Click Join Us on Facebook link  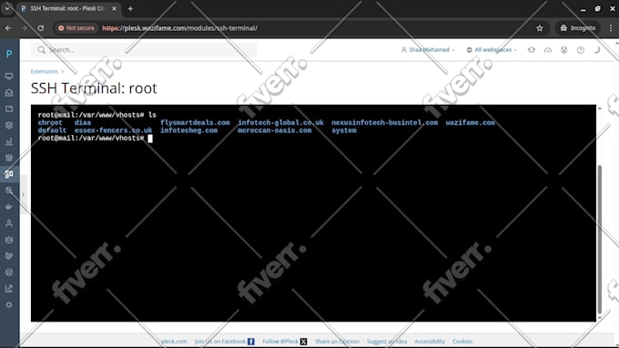(x=220, y=342)
